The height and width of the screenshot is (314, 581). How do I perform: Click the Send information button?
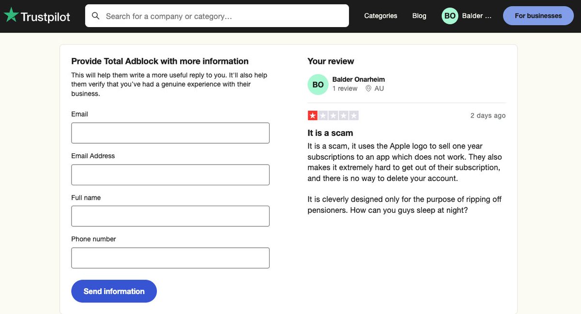point(114,291)
